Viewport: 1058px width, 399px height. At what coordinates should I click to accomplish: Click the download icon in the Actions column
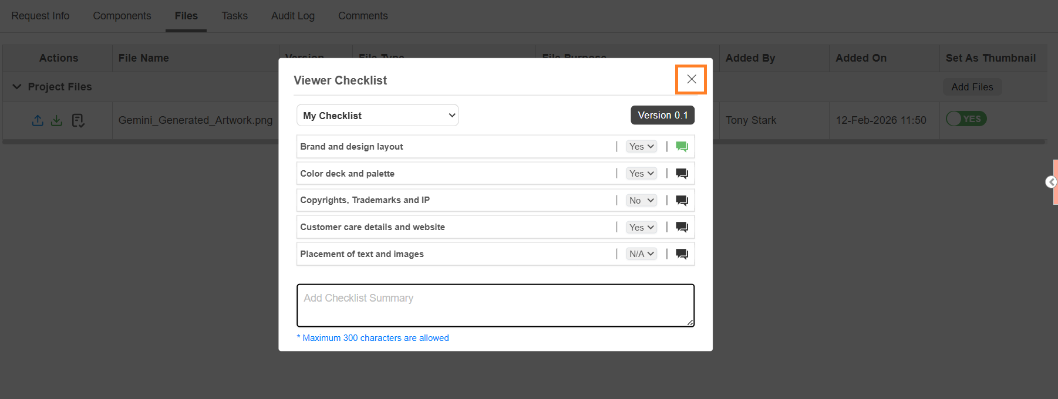pyautogui.click(x=56, y=120)
